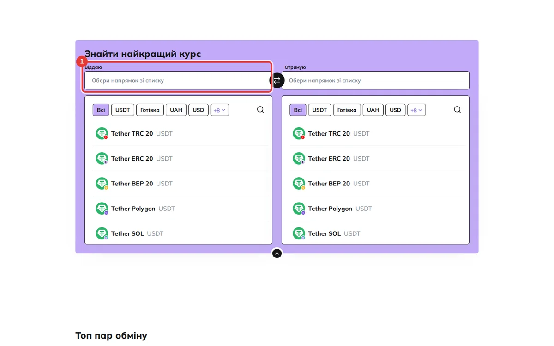This screenshot has height=346, width=554.
Task: Expand the +8 filters in Віддаю panel
Action: 220,110
